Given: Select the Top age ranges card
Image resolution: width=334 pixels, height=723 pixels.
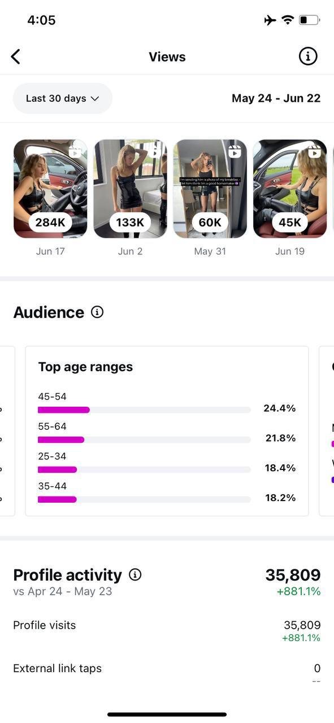Looking at the screenshot, I should (167, 431).
